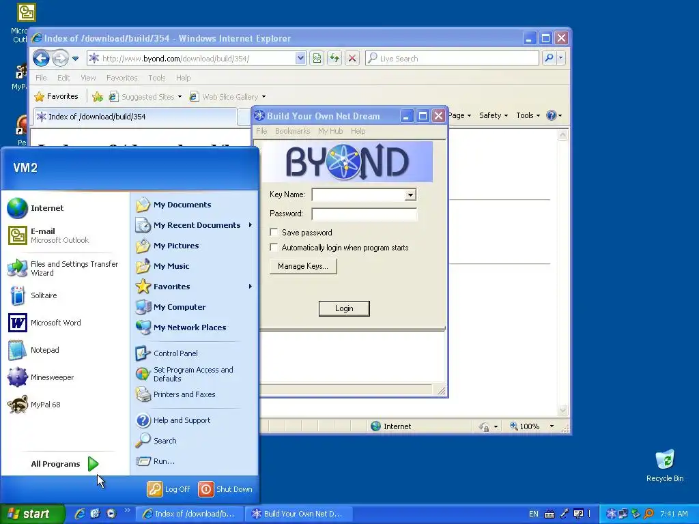Screen dimensions: 699x524
Task: Open IE Tools command bar menu
Action: pyautogui.click(x=528, y=115)
